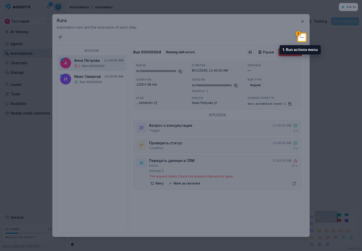Open the Передать данные в CRM step

point(217,172)
